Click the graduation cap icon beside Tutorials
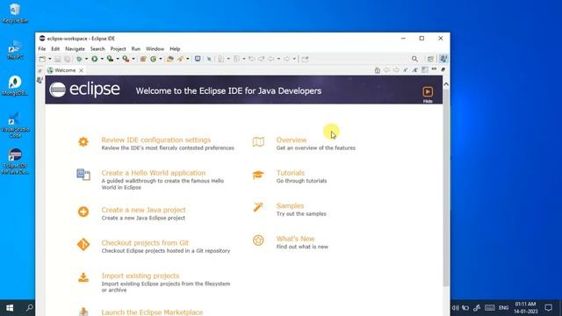 [258, 175]
